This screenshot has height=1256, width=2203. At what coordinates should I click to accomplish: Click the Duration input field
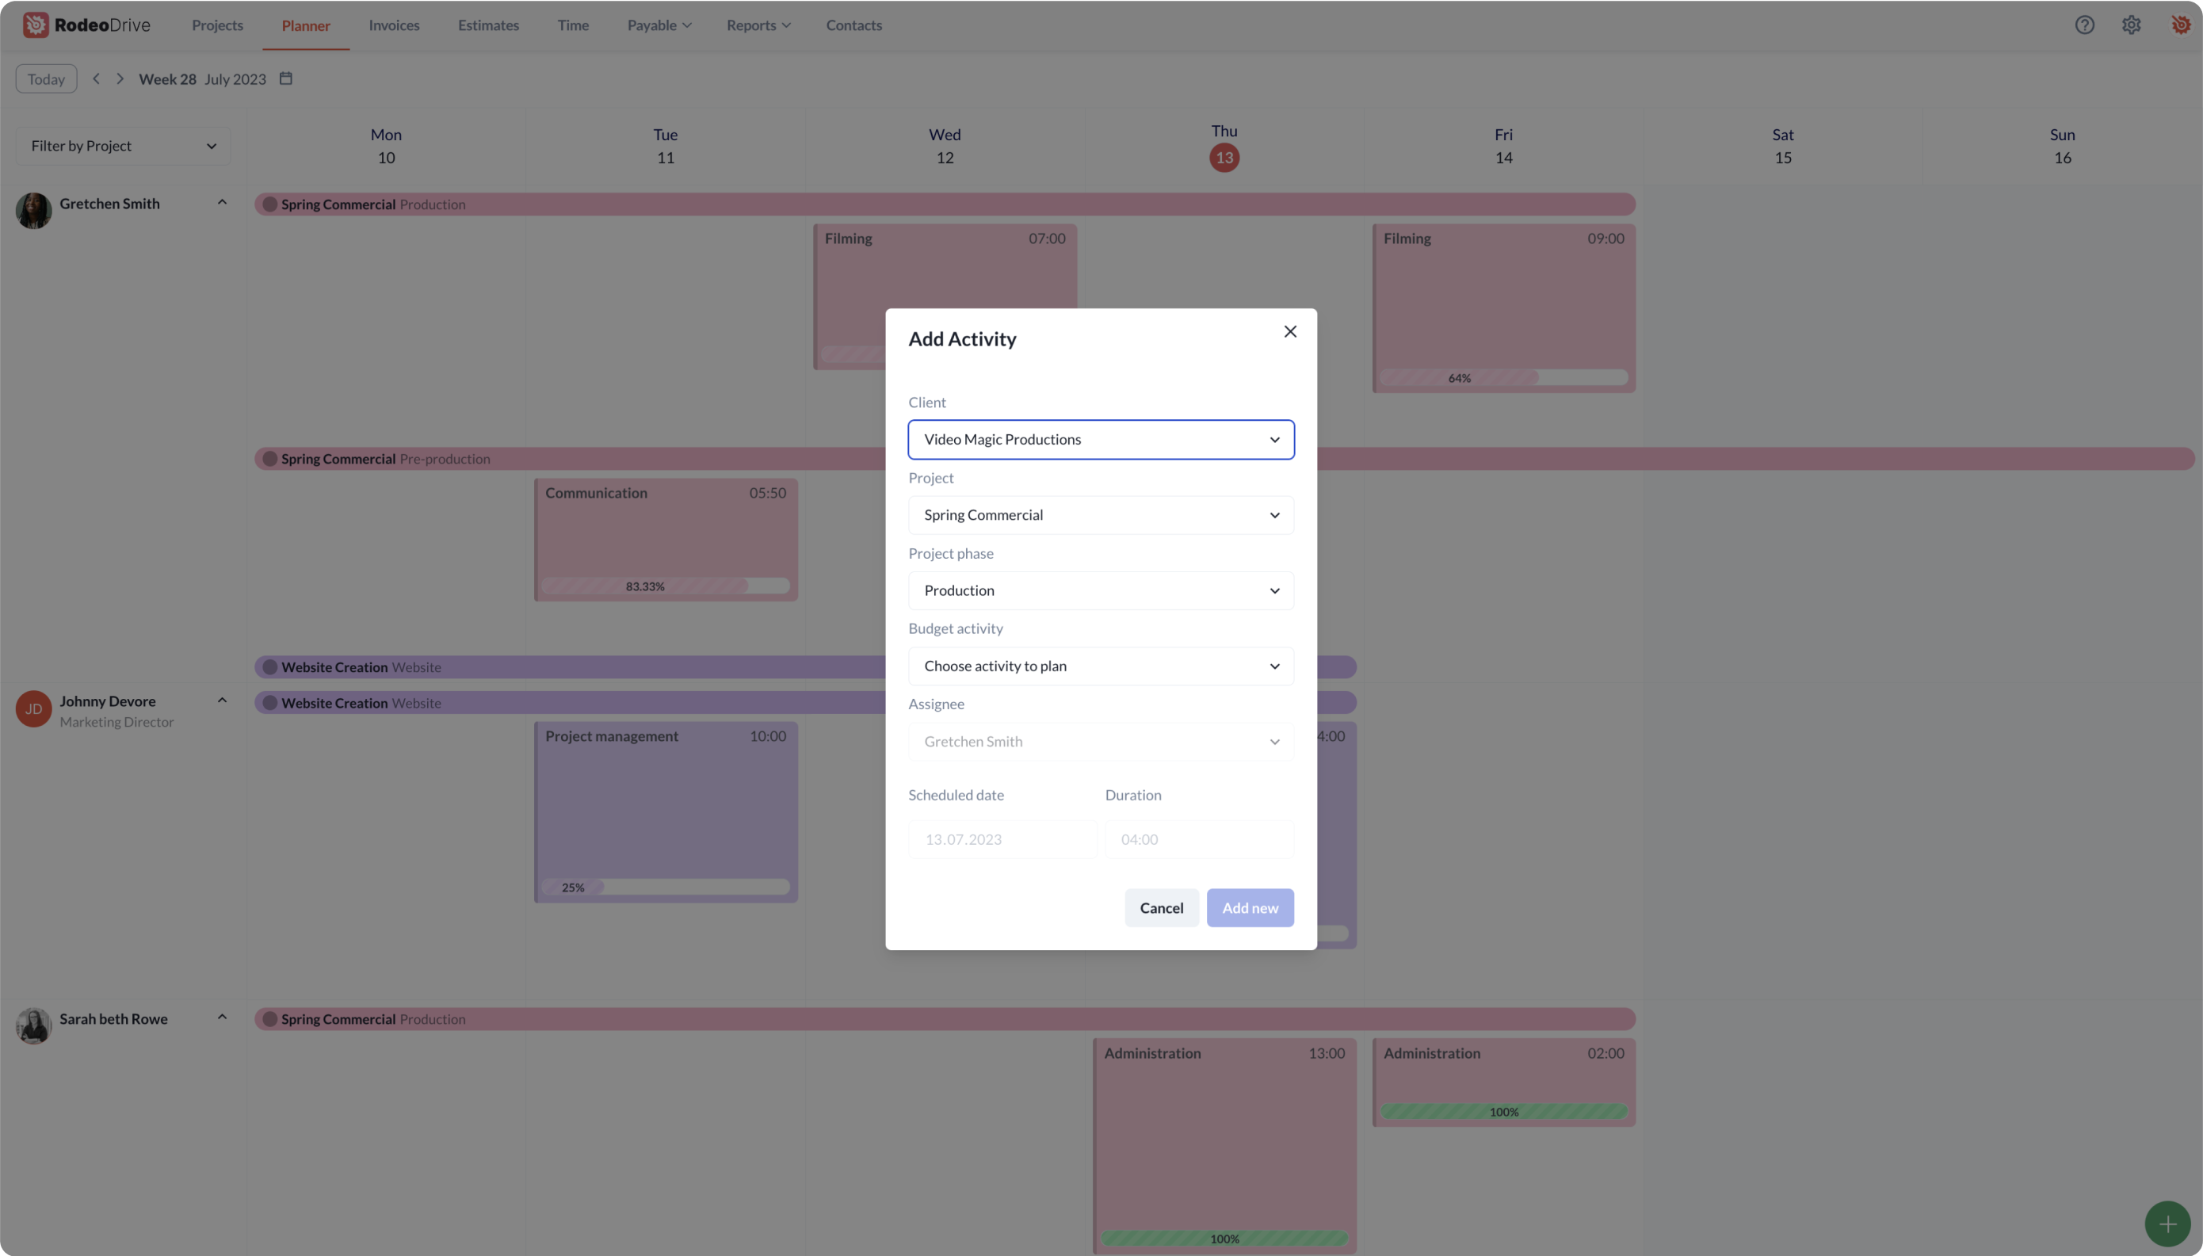point(1198,838)
